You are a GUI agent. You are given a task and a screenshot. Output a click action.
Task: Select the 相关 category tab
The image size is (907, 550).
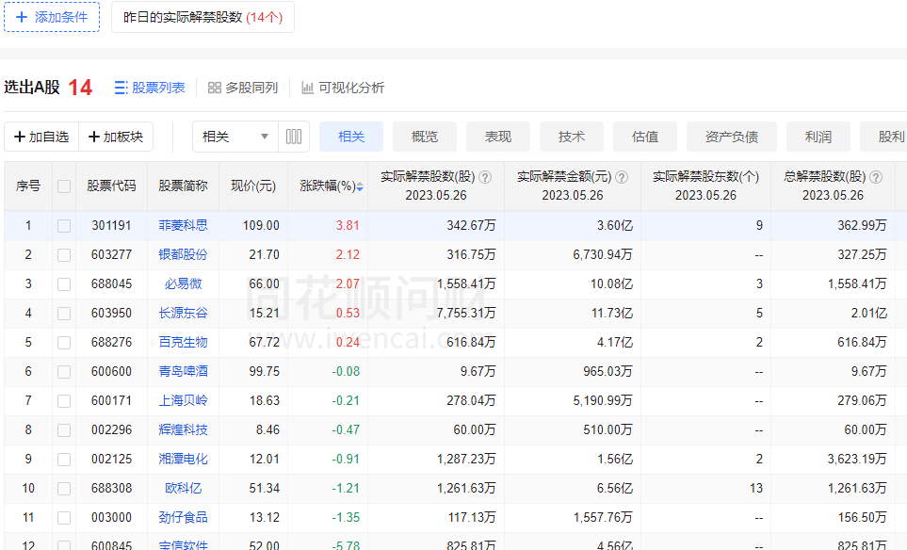351,137
